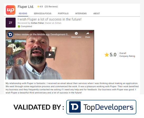Select the About tab
The width and height of the screenshot is (144, 118).
97,13
